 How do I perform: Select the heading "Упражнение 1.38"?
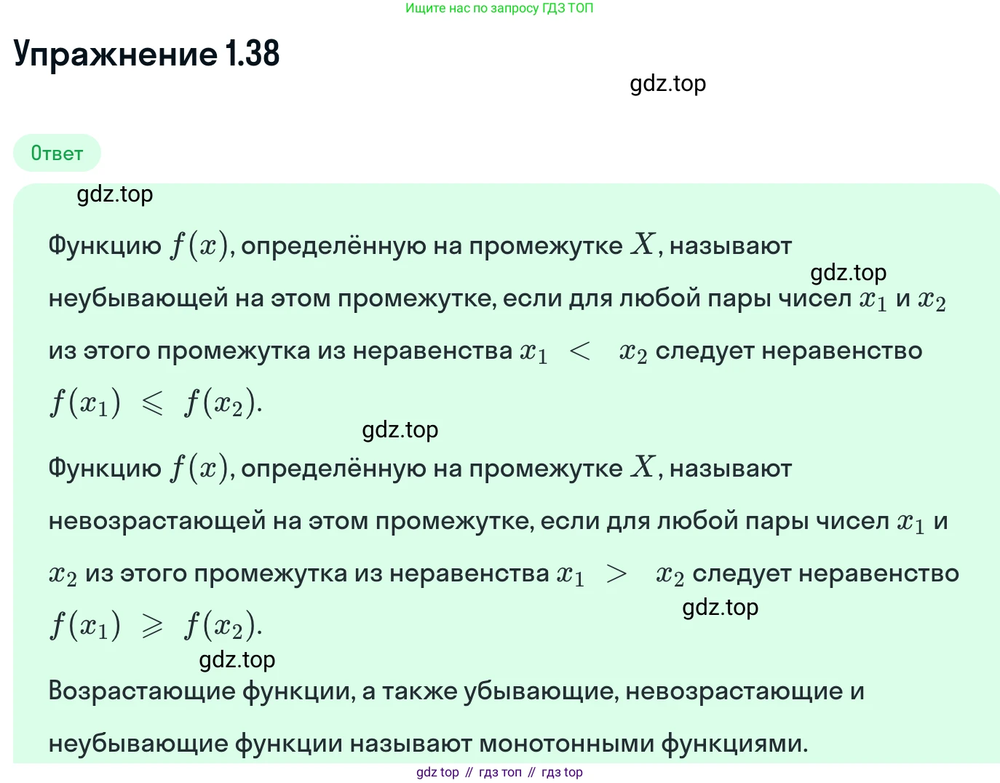coord(146,54)
